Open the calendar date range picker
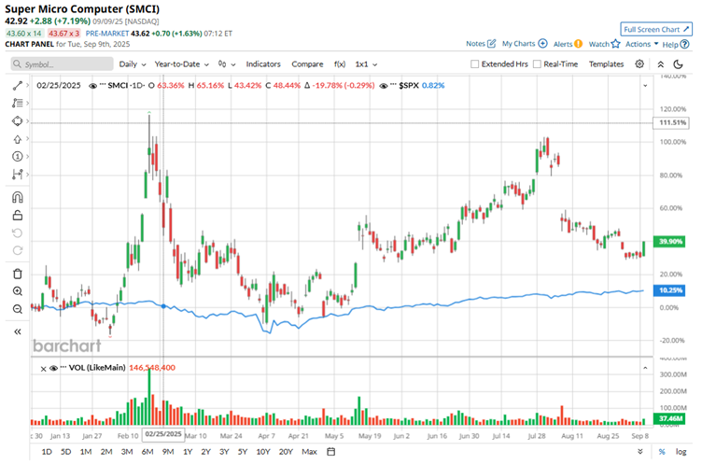Viewport: 702px width, 465px height. point(330,452)
